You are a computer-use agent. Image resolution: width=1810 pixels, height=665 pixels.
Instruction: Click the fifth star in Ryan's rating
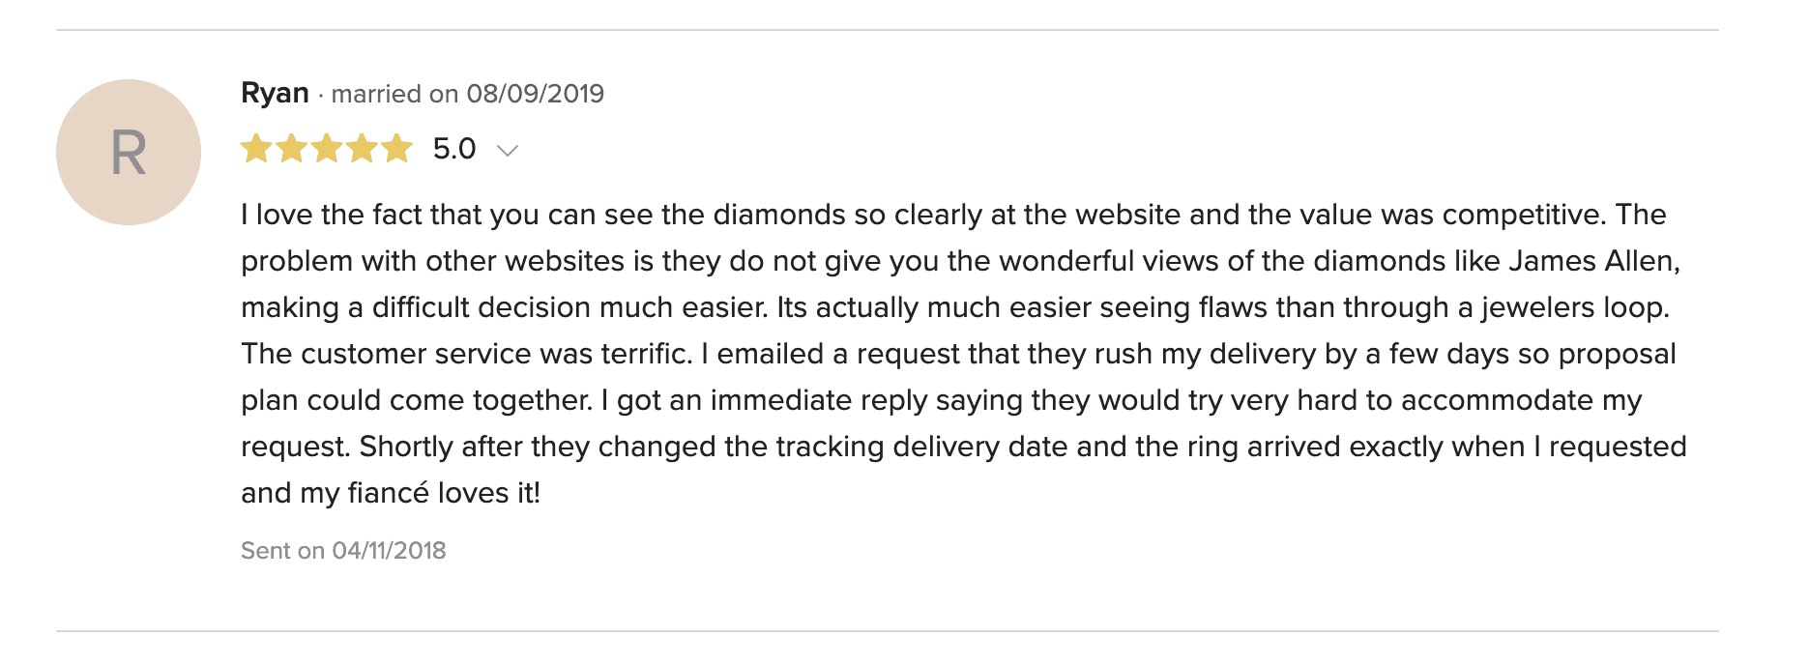click(397, 149)
